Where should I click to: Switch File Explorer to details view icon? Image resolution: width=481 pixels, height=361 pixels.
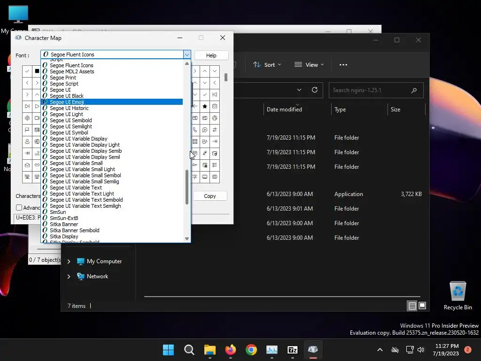(412, 306)
